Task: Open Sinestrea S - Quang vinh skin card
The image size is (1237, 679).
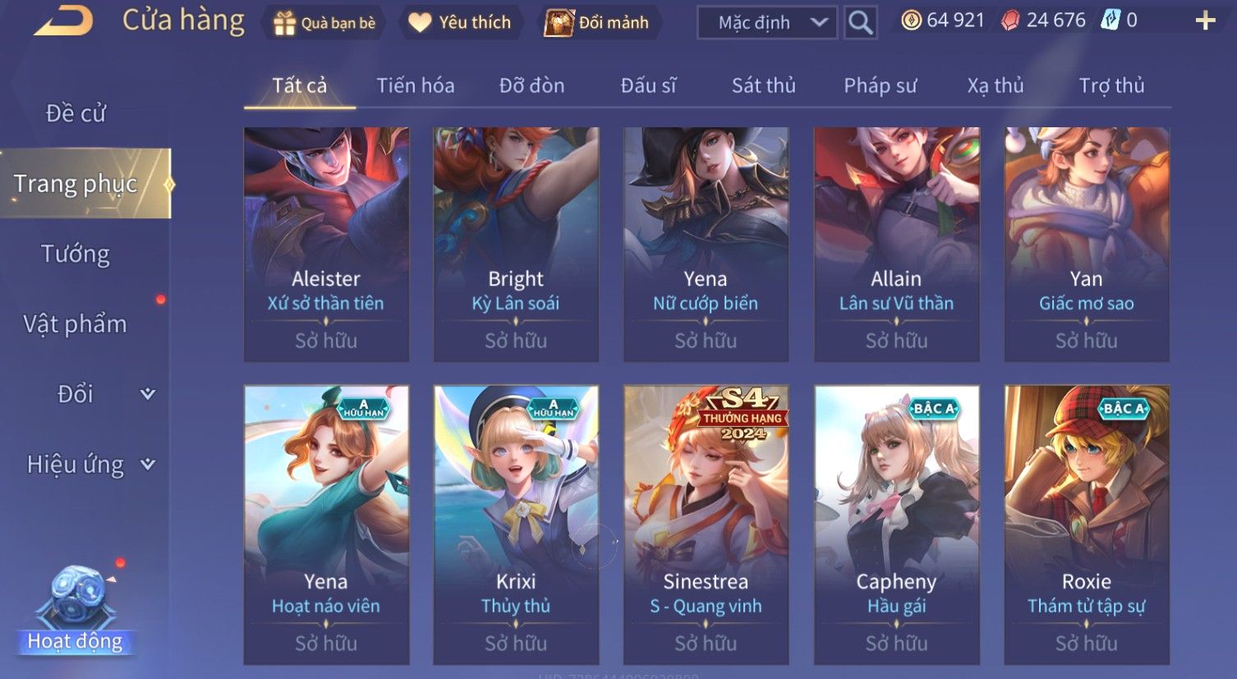Action: tap(706, 525)
